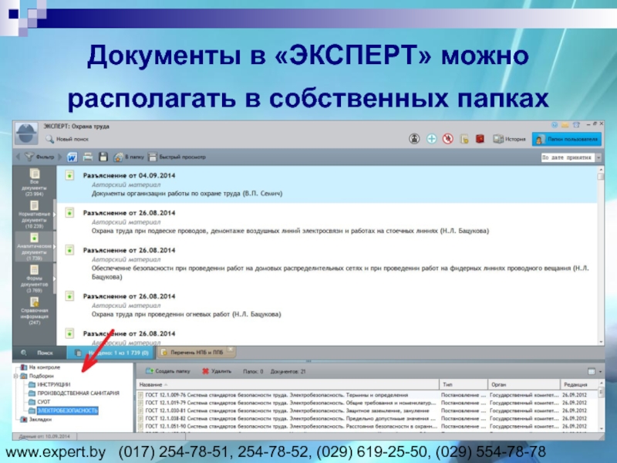Screen dimensions: 617x463
Task: Click the blue plus circle icon
Action: pyautogui.click(x=432, y=139)
